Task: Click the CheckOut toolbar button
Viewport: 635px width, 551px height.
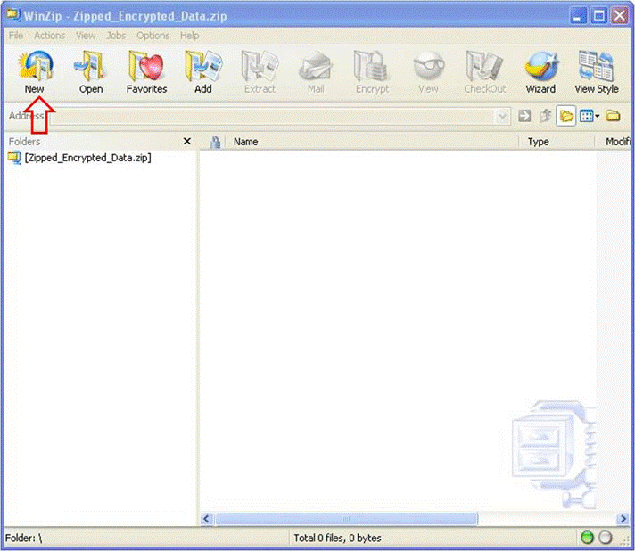Action: [485, 72]
